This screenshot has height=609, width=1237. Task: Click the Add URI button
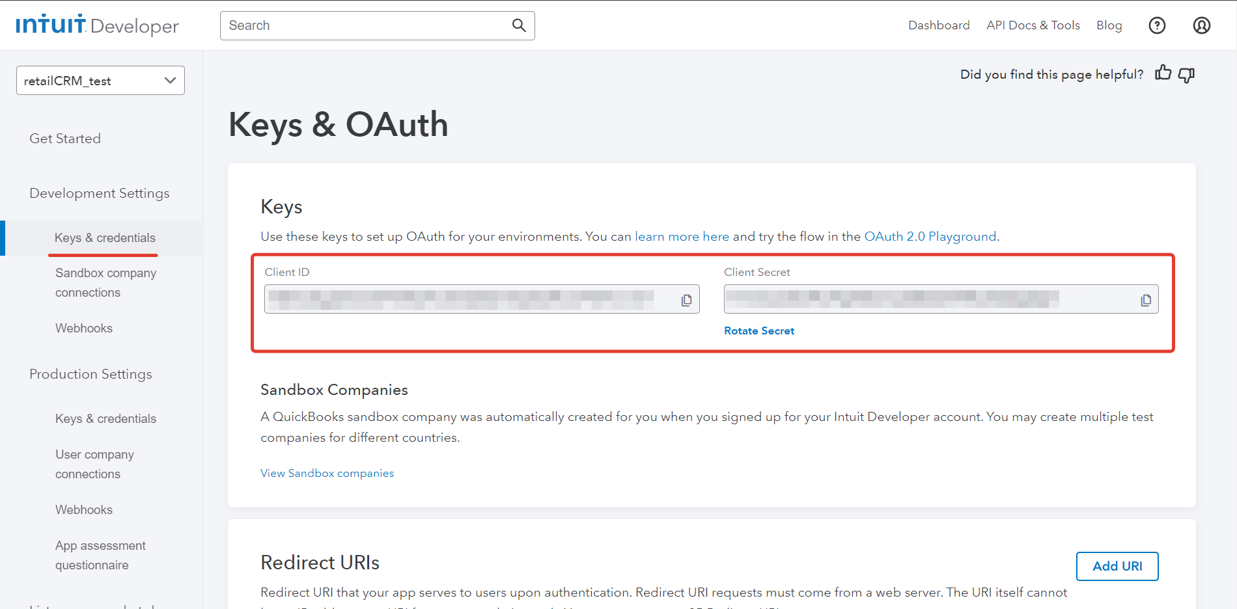[x=1117, y=566]
